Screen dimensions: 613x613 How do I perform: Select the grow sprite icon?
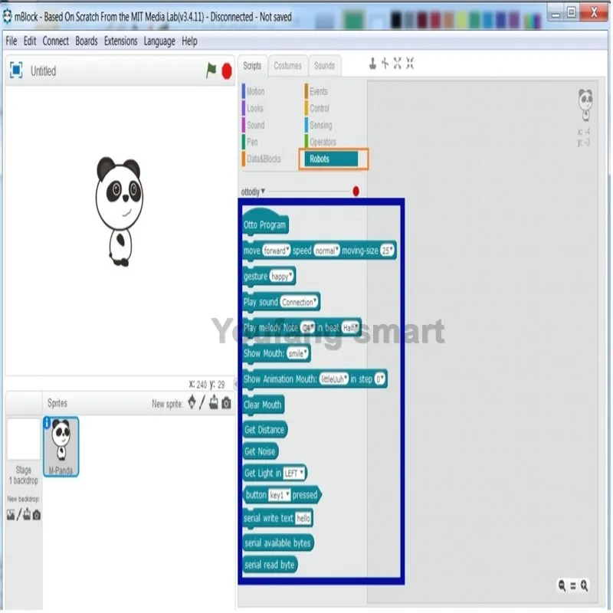(398, 63)
